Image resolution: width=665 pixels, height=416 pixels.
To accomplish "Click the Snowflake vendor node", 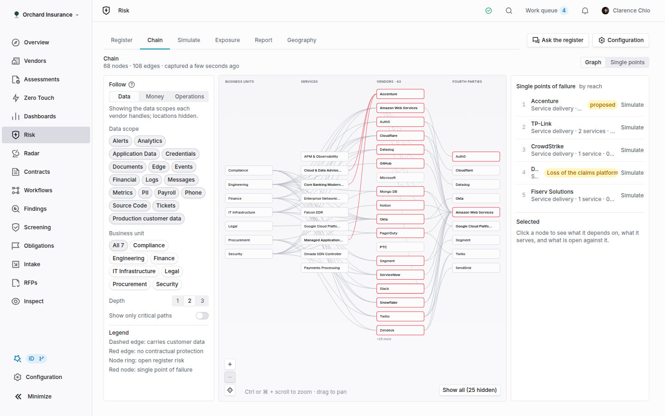I will click(x=400, y=303).
